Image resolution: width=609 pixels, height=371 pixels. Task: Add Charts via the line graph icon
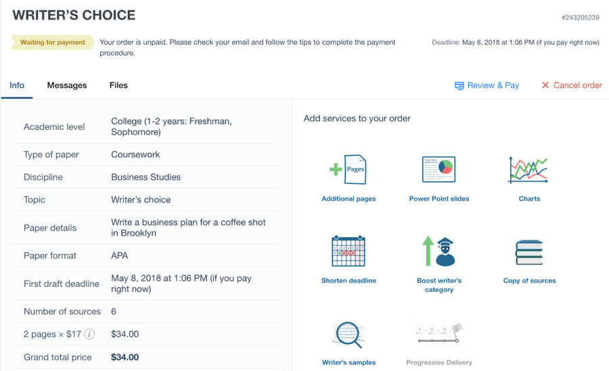[x=528, y=170]
